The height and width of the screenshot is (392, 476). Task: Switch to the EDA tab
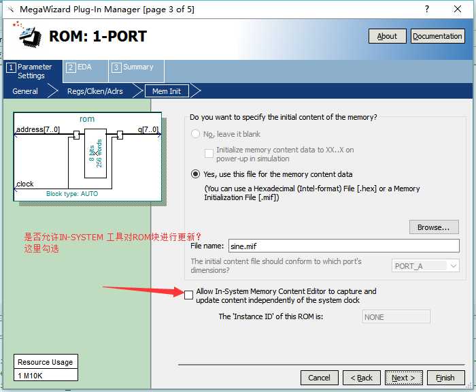[x=85, y=71]
